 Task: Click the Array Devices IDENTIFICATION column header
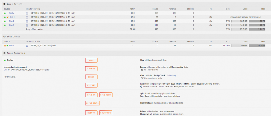point(33,9)
